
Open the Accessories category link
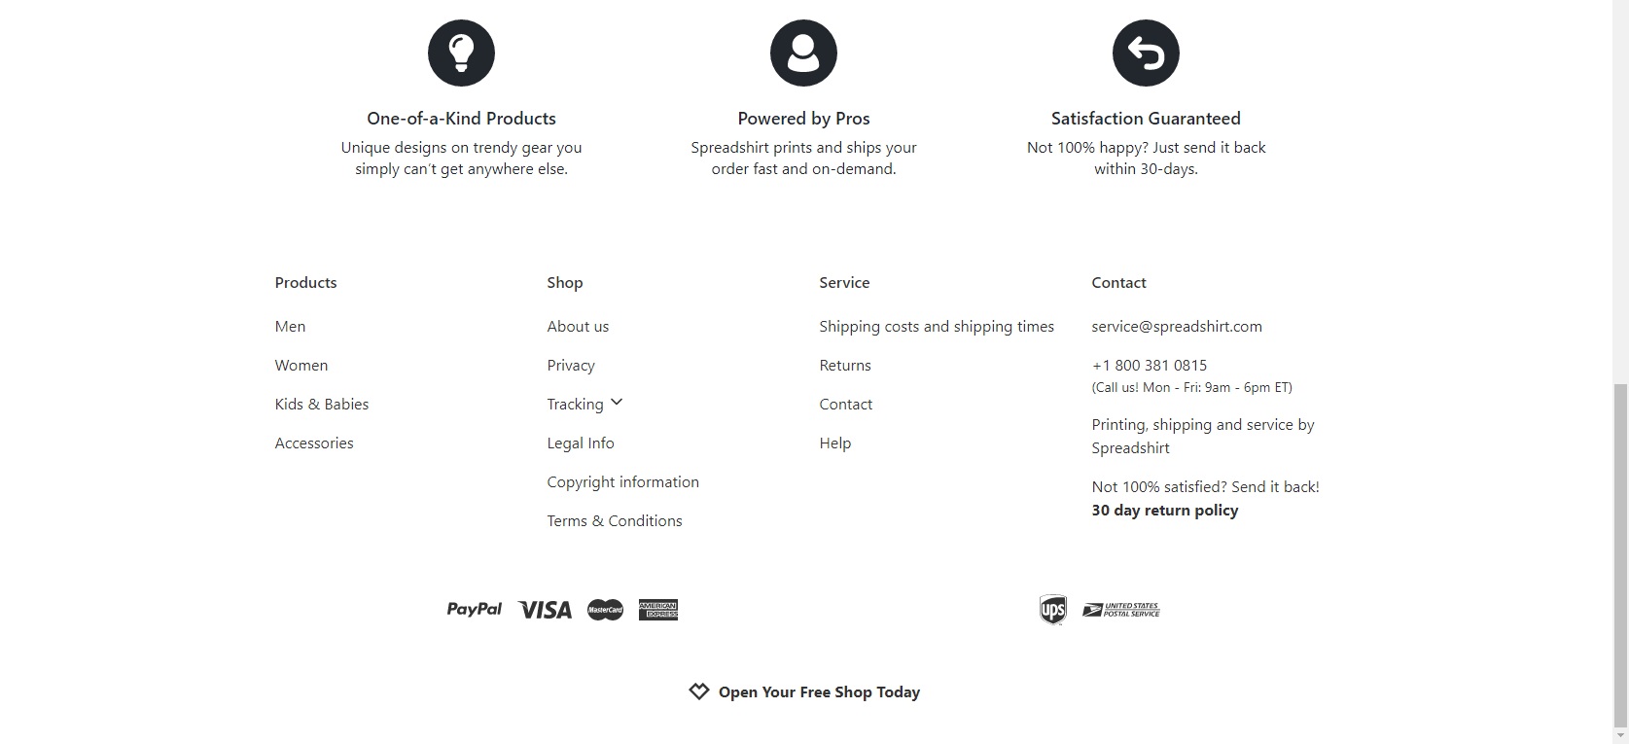point(314,443)
